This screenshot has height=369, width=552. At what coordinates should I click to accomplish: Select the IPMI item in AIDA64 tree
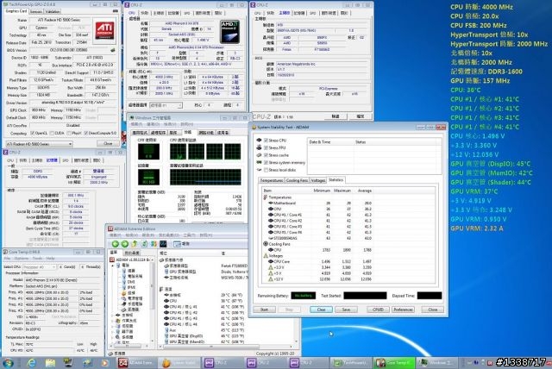click(x=131, y=287)
